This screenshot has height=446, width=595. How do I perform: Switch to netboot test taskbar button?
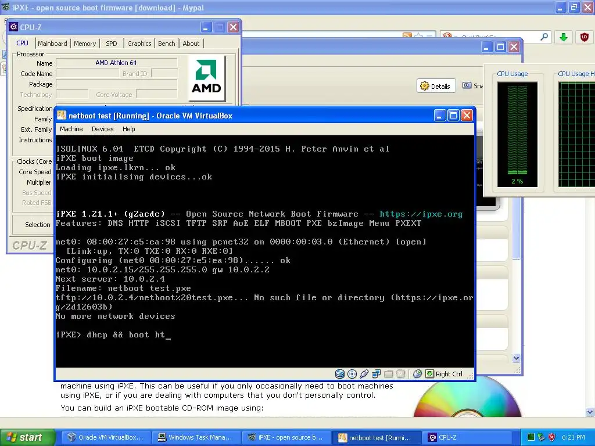pyautogui.click(x=375, y=438)
